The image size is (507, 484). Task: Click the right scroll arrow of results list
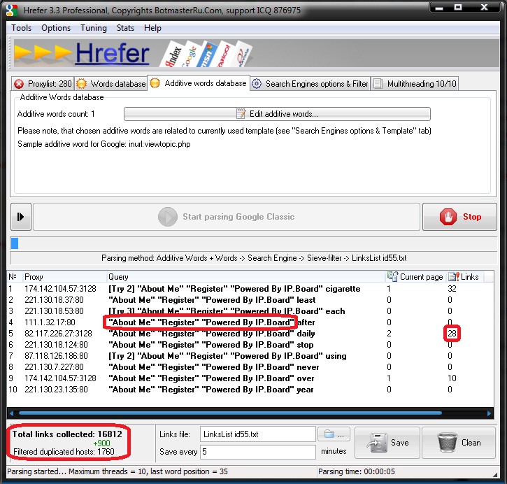489,413
